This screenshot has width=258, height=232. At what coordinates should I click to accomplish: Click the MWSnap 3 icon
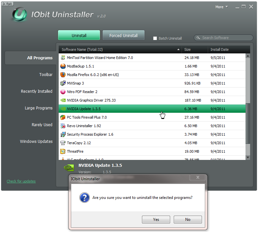(x=63, y=83)
